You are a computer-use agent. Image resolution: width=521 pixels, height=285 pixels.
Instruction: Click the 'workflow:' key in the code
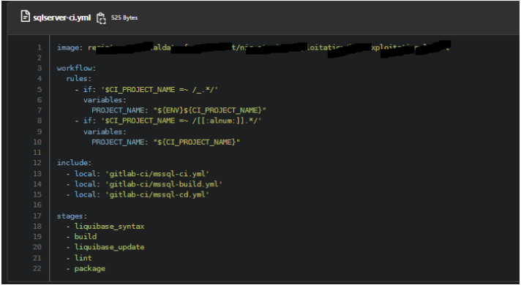[76, 69]
